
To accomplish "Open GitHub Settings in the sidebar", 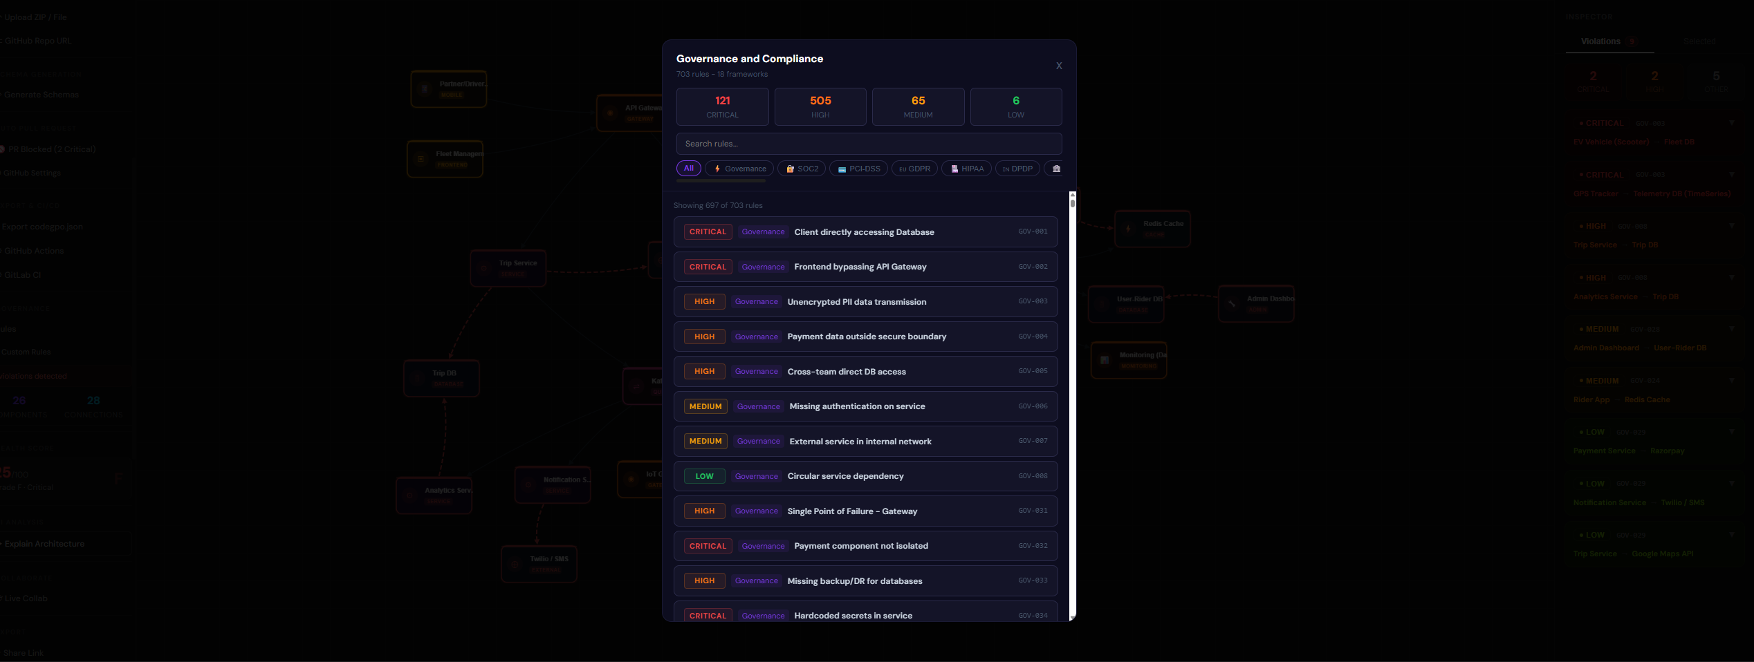I will pos(32,173).
